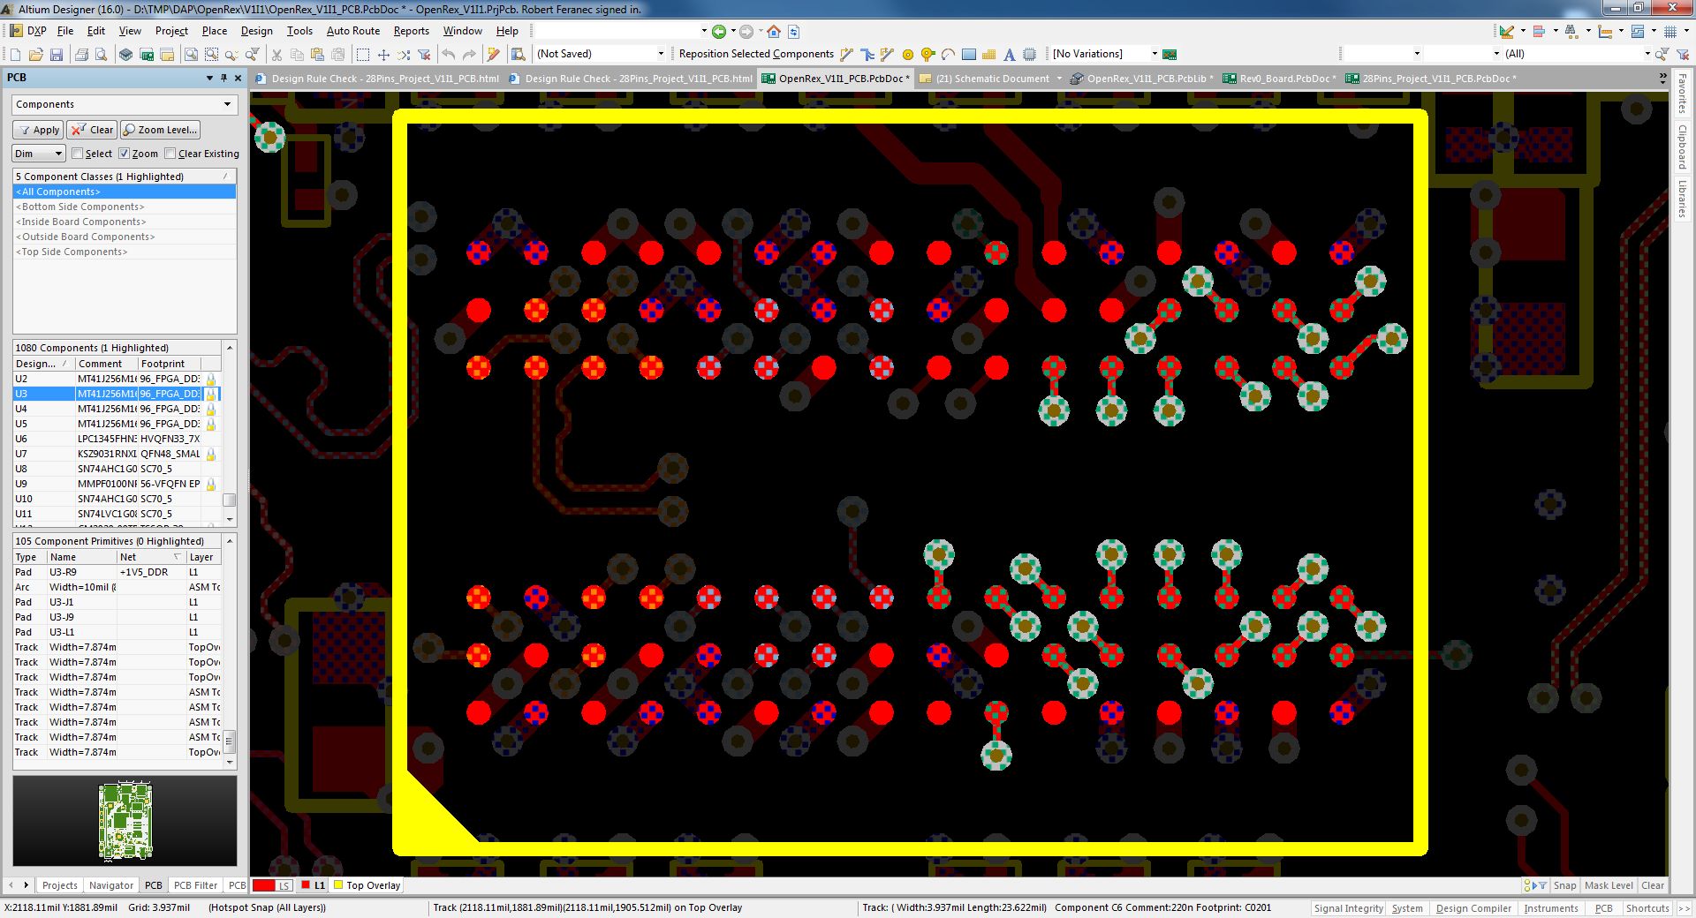Click the scissors Cut icon
1696x918 pixels.
[x=276, y=54]
